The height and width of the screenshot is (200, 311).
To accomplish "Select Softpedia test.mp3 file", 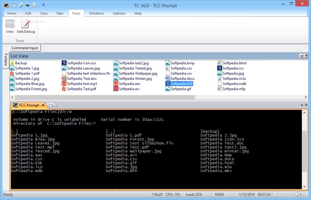I will tap(79, 84).
